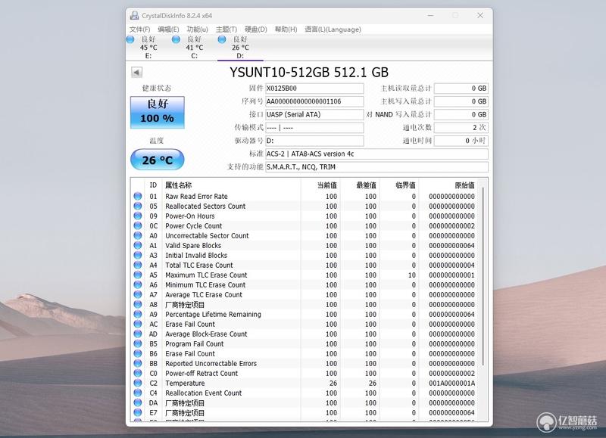606x438 pixels.
Task: Click the status circle beside Reallocated Sectors Count
Action: [138, 206]
